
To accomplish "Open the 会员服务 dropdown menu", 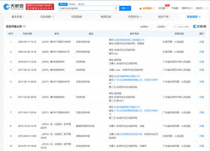I will [147, 8].
